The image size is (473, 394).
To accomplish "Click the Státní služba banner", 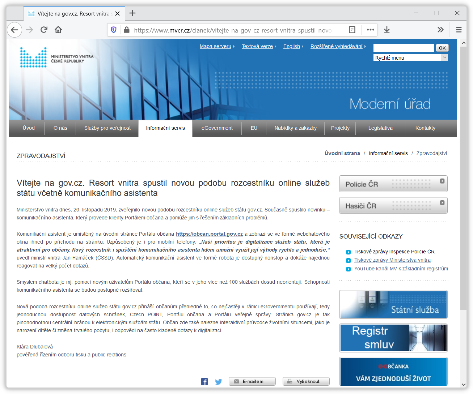I will (393, 304).
